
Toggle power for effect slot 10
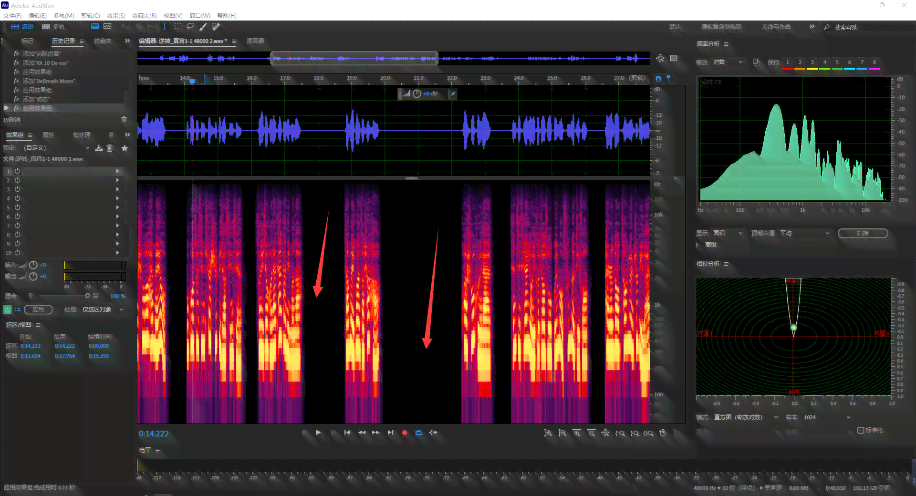(17, 253)
